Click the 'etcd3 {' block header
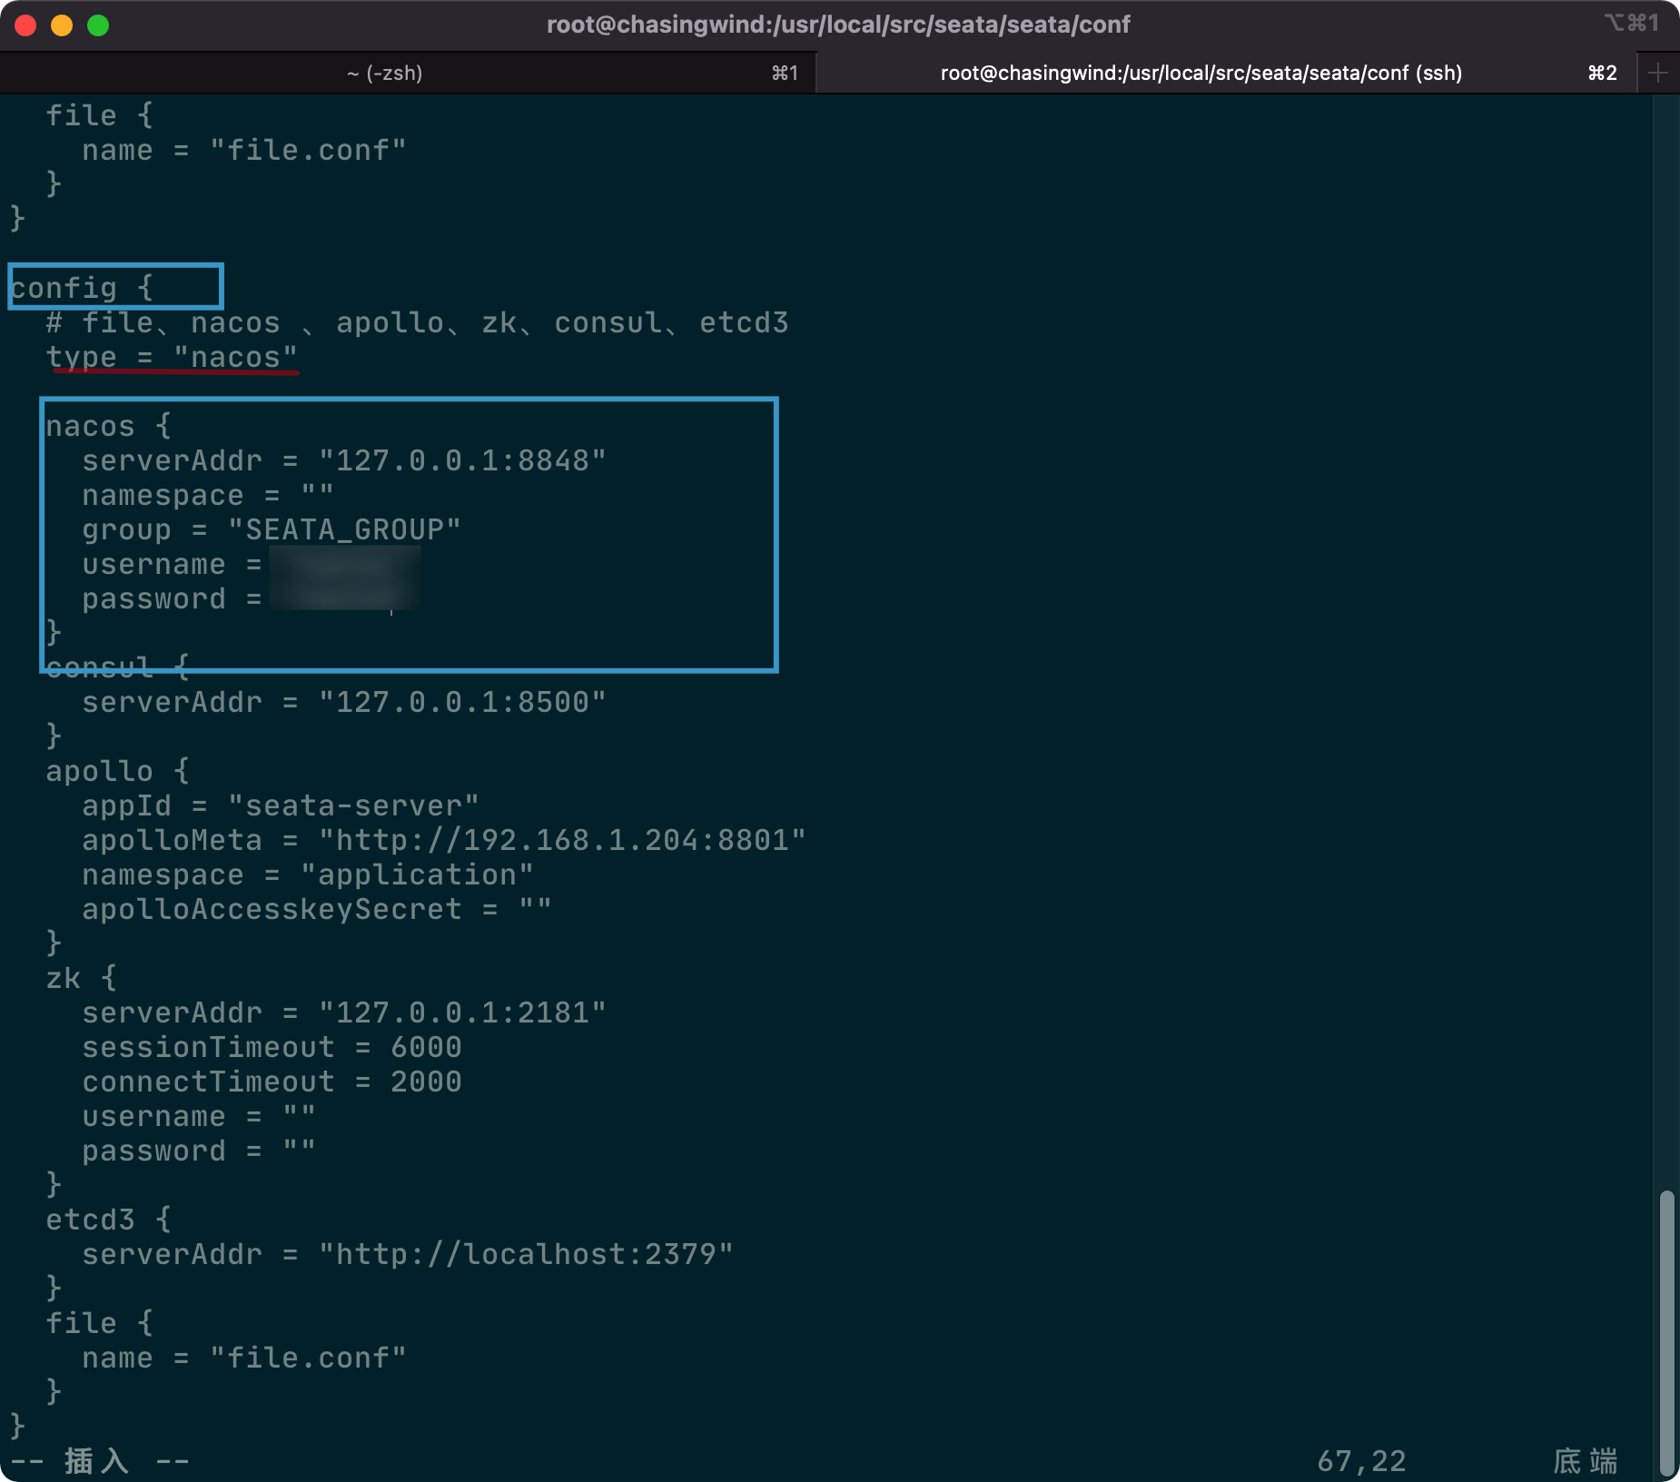Viewport: 1680px width, 1482px height. [x=108, y=1220]
